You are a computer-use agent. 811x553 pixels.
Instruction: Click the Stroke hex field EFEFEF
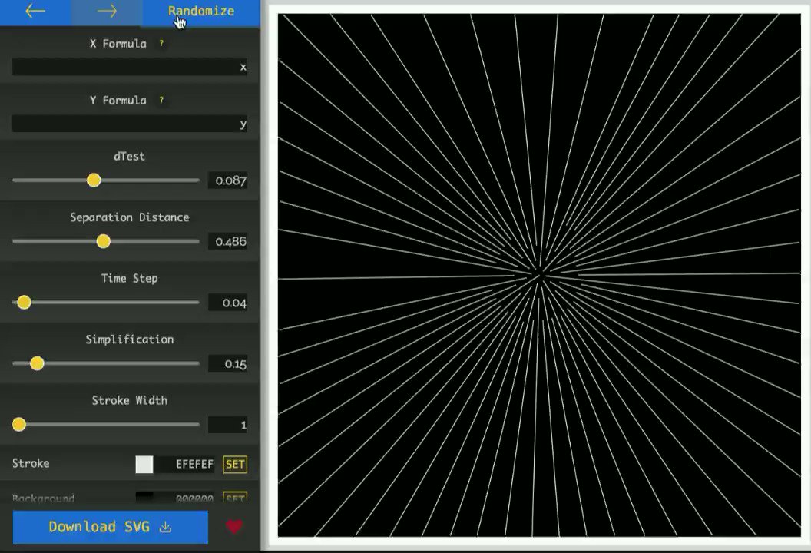[x=186, y=464]
